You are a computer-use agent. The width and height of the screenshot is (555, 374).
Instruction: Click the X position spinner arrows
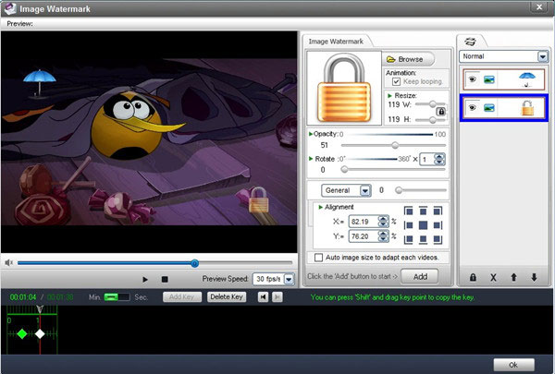click(x=383, y=222)
